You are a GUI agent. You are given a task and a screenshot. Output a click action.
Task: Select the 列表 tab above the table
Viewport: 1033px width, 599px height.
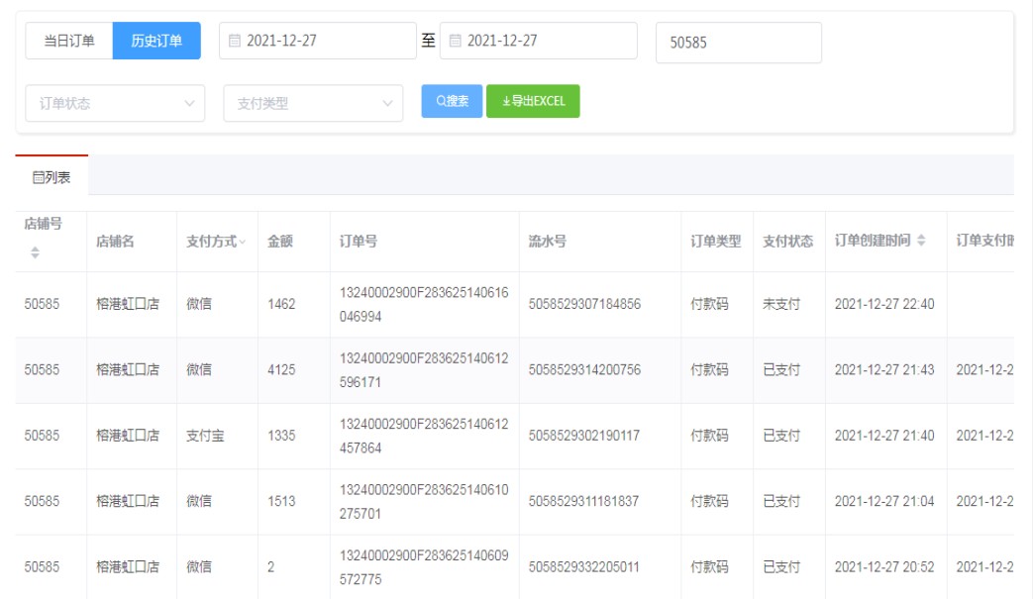pyautogui.click(x=52, y=178)
